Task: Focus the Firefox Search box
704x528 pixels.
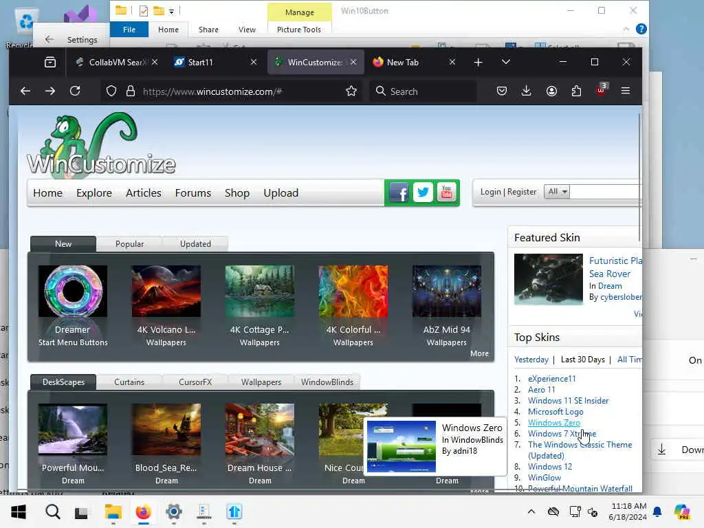Action: pyautogui.click(x=423, y=91)
